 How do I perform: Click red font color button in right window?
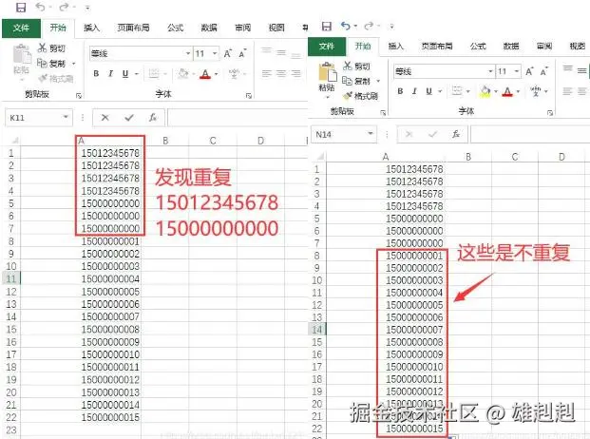[x=507, y=91]
